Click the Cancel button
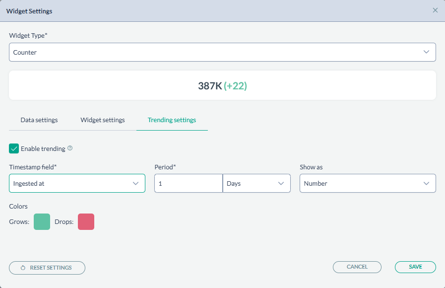This screenshot has width=445, height=288. tap(357, 267)
